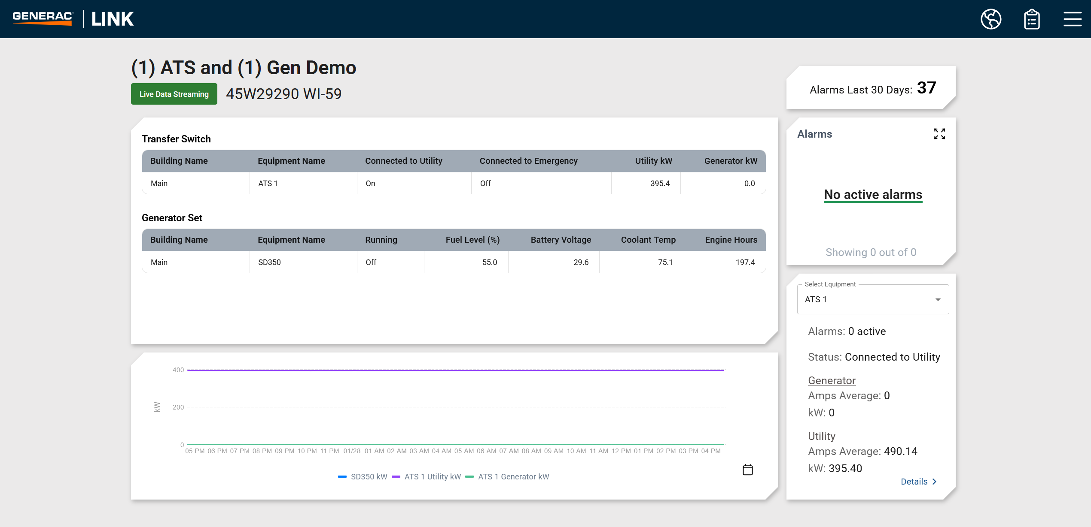Expand the Alarms panel to fullscreen
The image size is (1091, 527).
click(939, 134)
